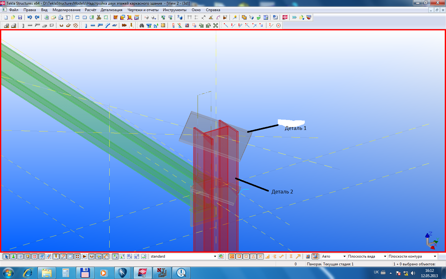The height and width of the screenshot is (279, 446).
Task: Toggle snap to centre points circle switch
Action: pos(246,256)
